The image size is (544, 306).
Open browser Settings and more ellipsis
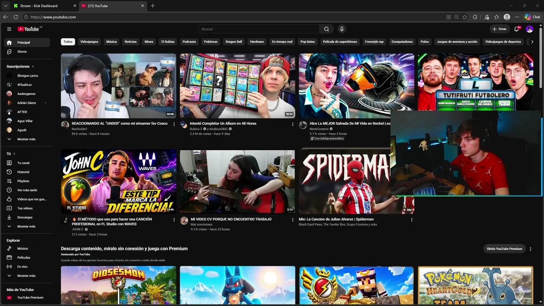[517, 17]
